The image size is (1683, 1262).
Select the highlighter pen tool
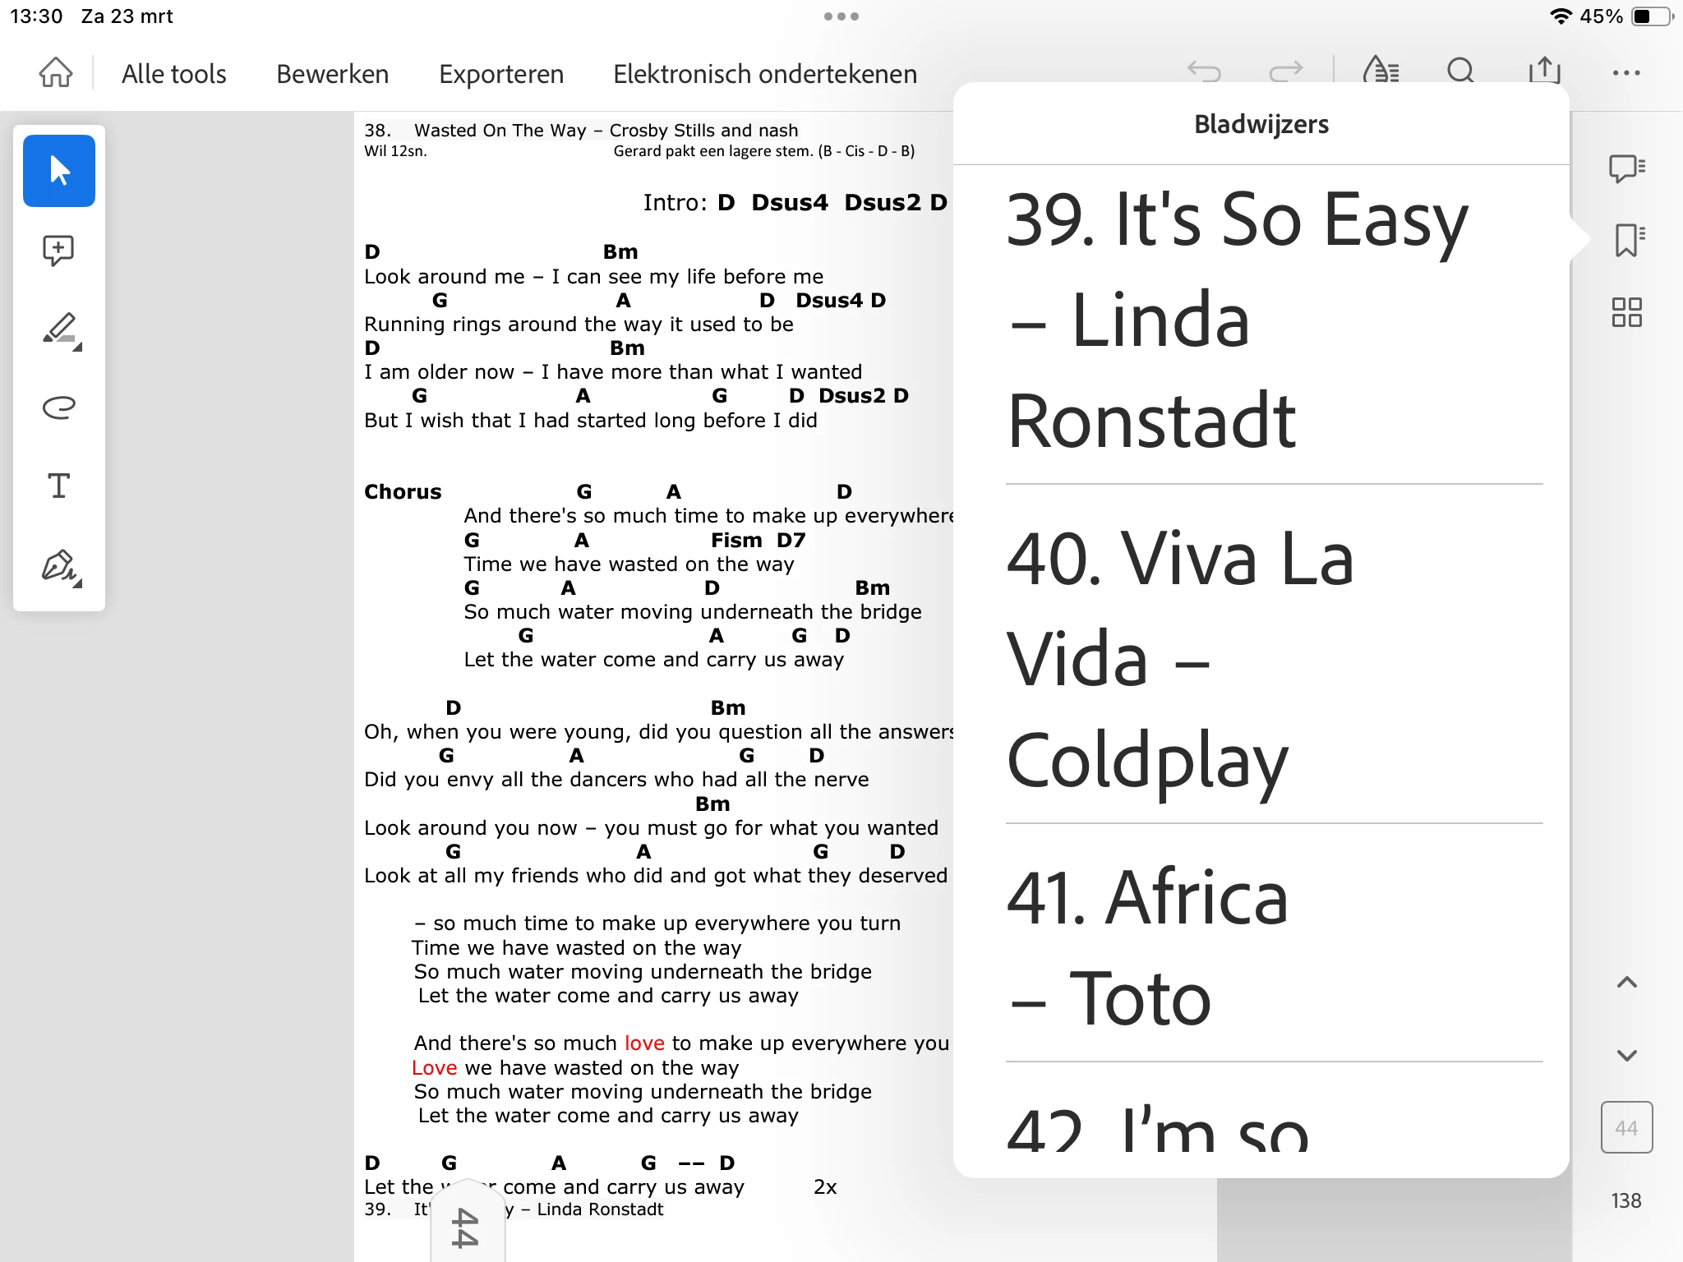[x=61, y=329]
